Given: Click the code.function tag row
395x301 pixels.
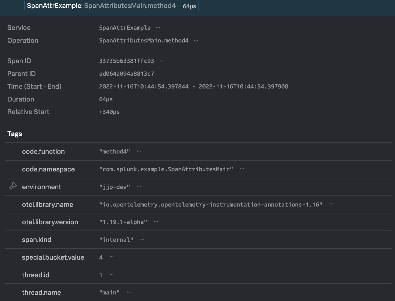Looking at the screenshot, I should click(43, 151).
